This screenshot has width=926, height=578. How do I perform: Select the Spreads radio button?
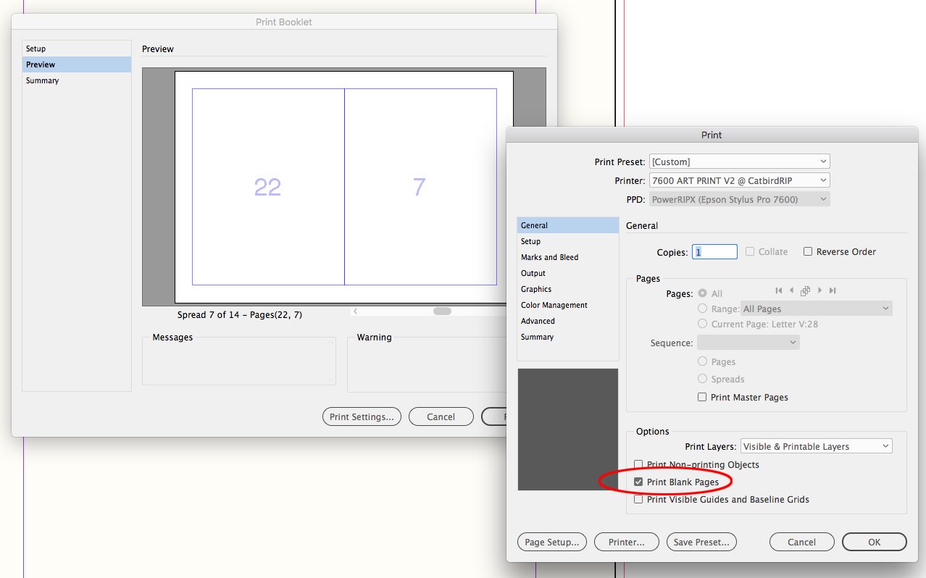tap(702, 378)
